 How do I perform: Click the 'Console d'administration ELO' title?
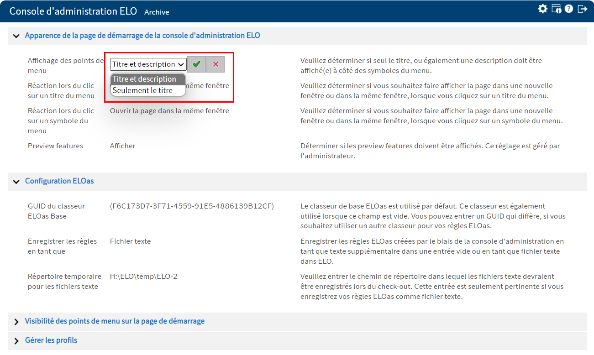(x=73, y=11)
